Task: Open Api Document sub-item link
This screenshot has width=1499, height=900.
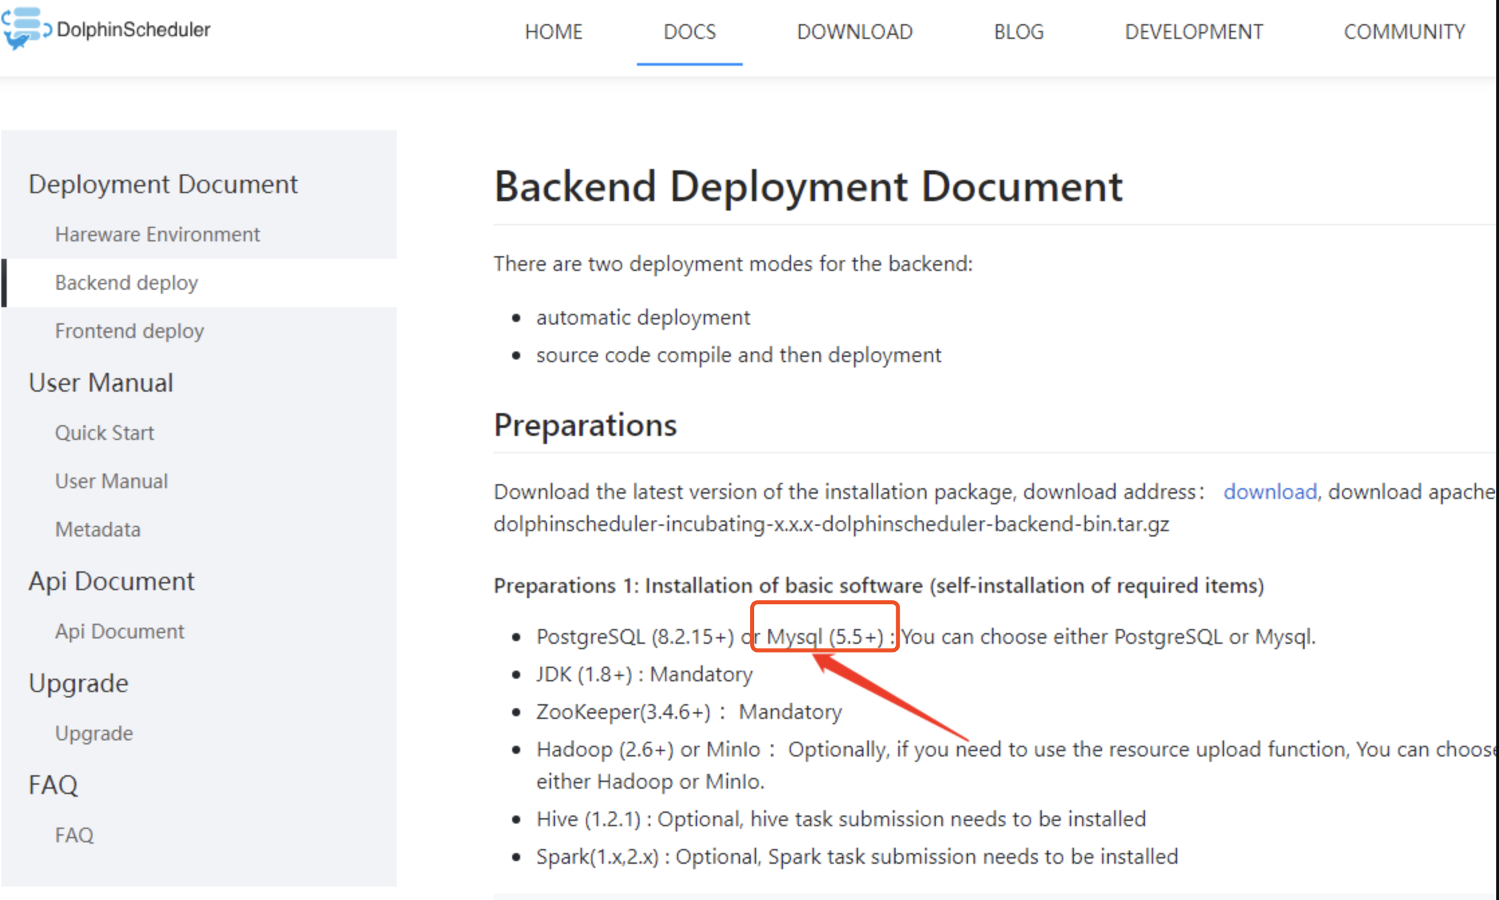Action: pyautogui.click(x=119, y=631)
